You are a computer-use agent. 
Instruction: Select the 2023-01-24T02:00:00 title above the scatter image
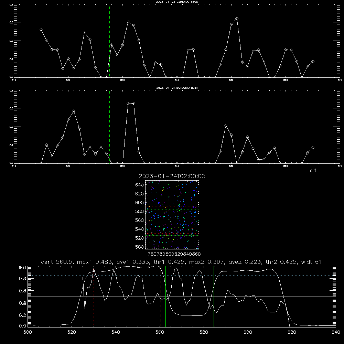click(x=172, y=176)
